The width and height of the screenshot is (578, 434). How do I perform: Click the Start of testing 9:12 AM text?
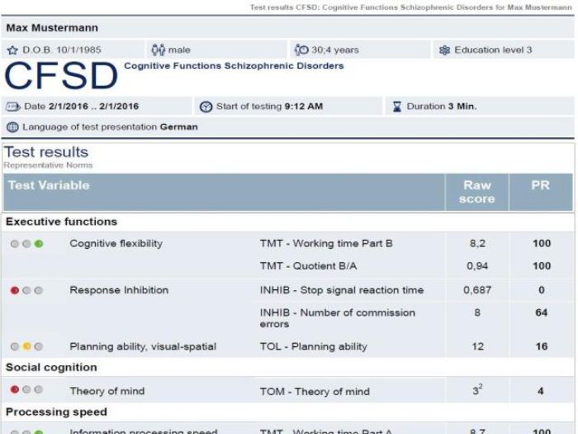point(269,107)
